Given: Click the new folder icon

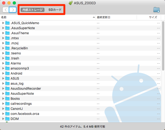Looking at the screenshot, I should [x=157, y=10].
